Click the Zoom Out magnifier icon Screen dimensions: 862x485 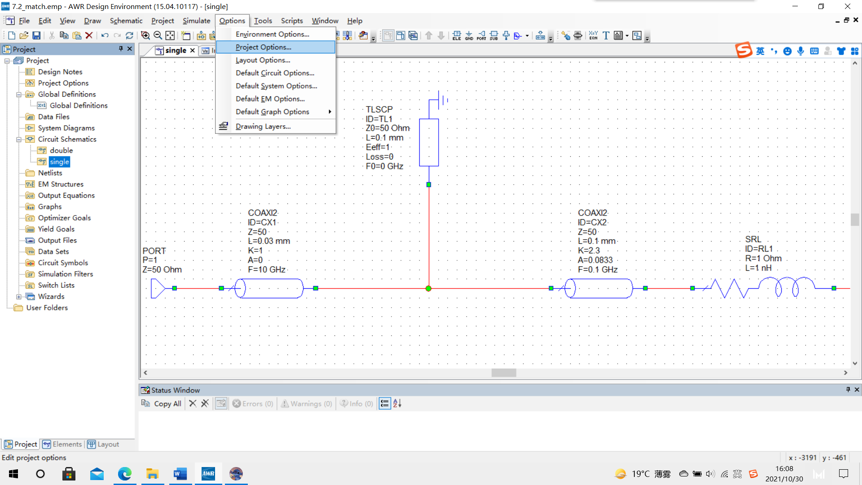(x=158, y=35)
